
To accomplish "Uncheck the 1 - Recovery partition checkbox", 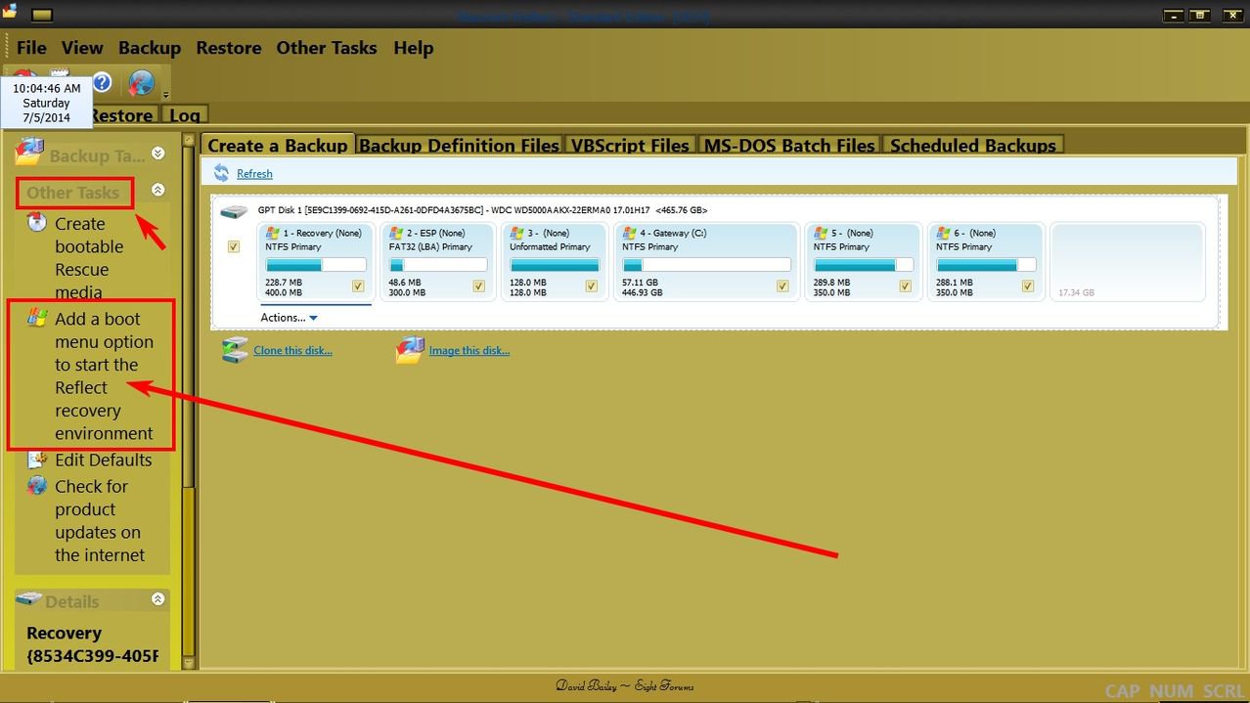I will (358, 286).
